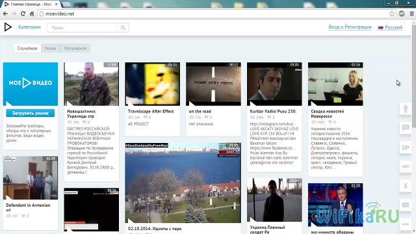Click the 02.10.2014. Идиоты с пере title
This screenshot has height=234, width=416.
[x=155, y=228]
